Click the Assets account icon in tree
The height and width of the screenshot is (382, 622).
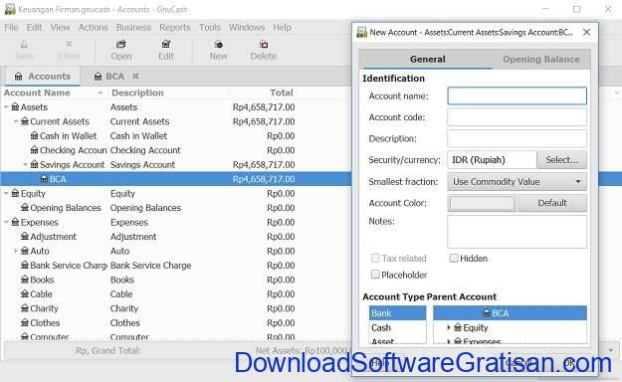pos(15,106)
